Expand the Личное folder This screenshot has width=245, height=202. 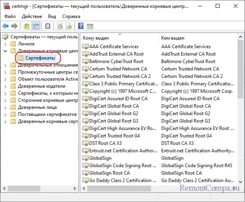5,44
